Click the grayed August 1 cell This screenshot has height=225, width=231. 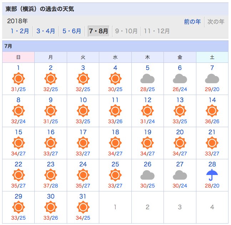click(115, 207)
